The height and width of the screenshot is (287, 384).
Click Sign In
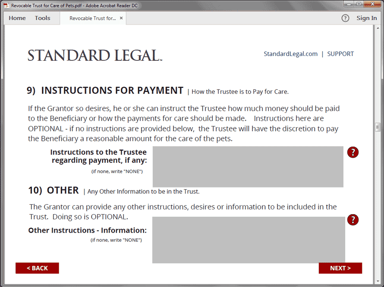(366, 18)
